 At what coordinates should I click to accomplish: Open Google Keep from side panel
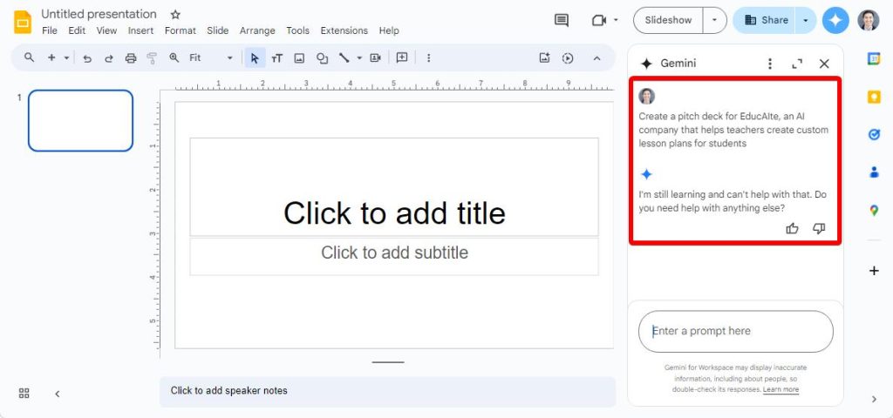click(874, 97)
